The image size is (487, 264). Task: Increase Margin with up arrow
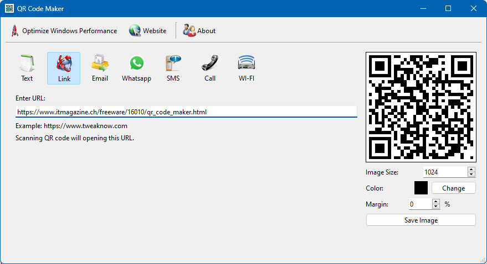(x=436, y=202)
